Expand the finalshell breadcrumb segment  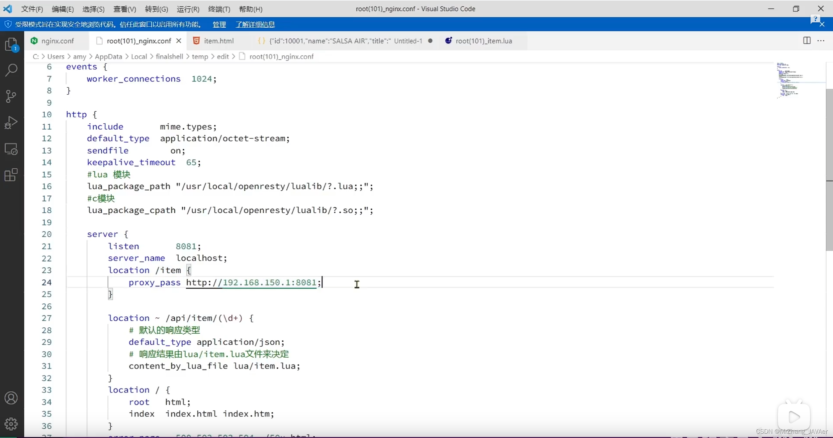(x=169, y=56)
